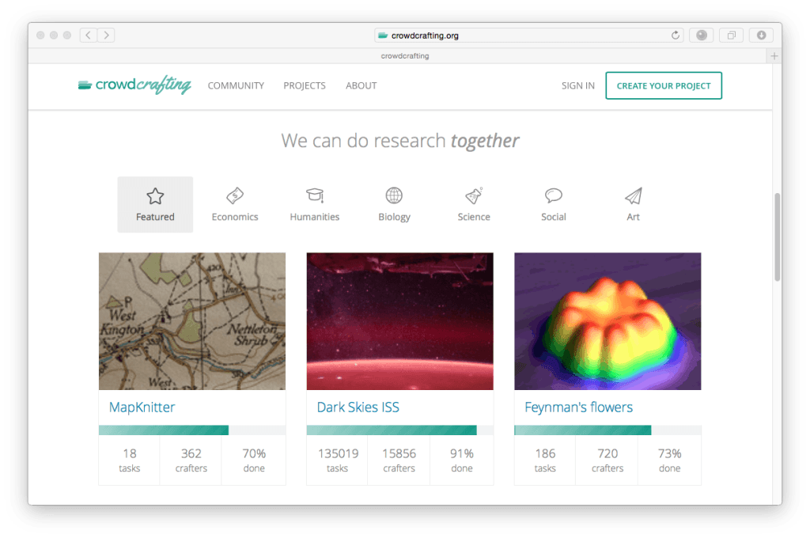Go back with browser back arrow
810x538 pixels.
pos(89,35)
